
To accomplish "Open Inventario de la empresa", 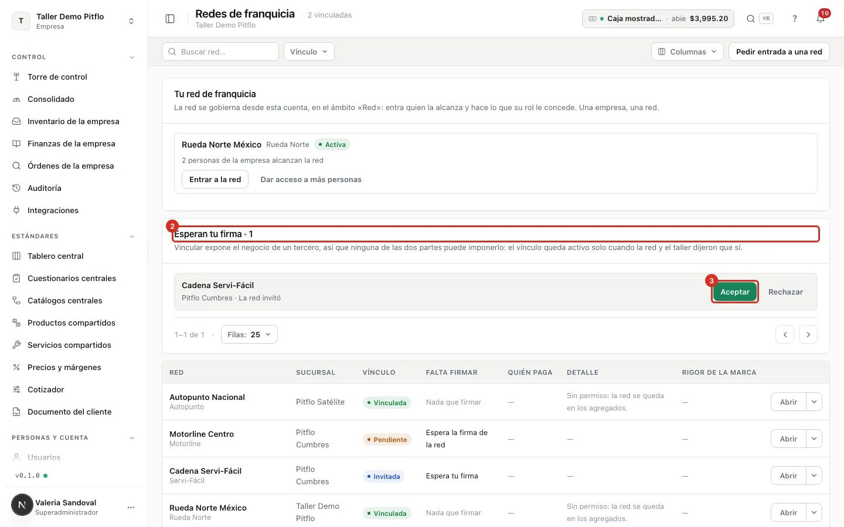I will (73, 121).
